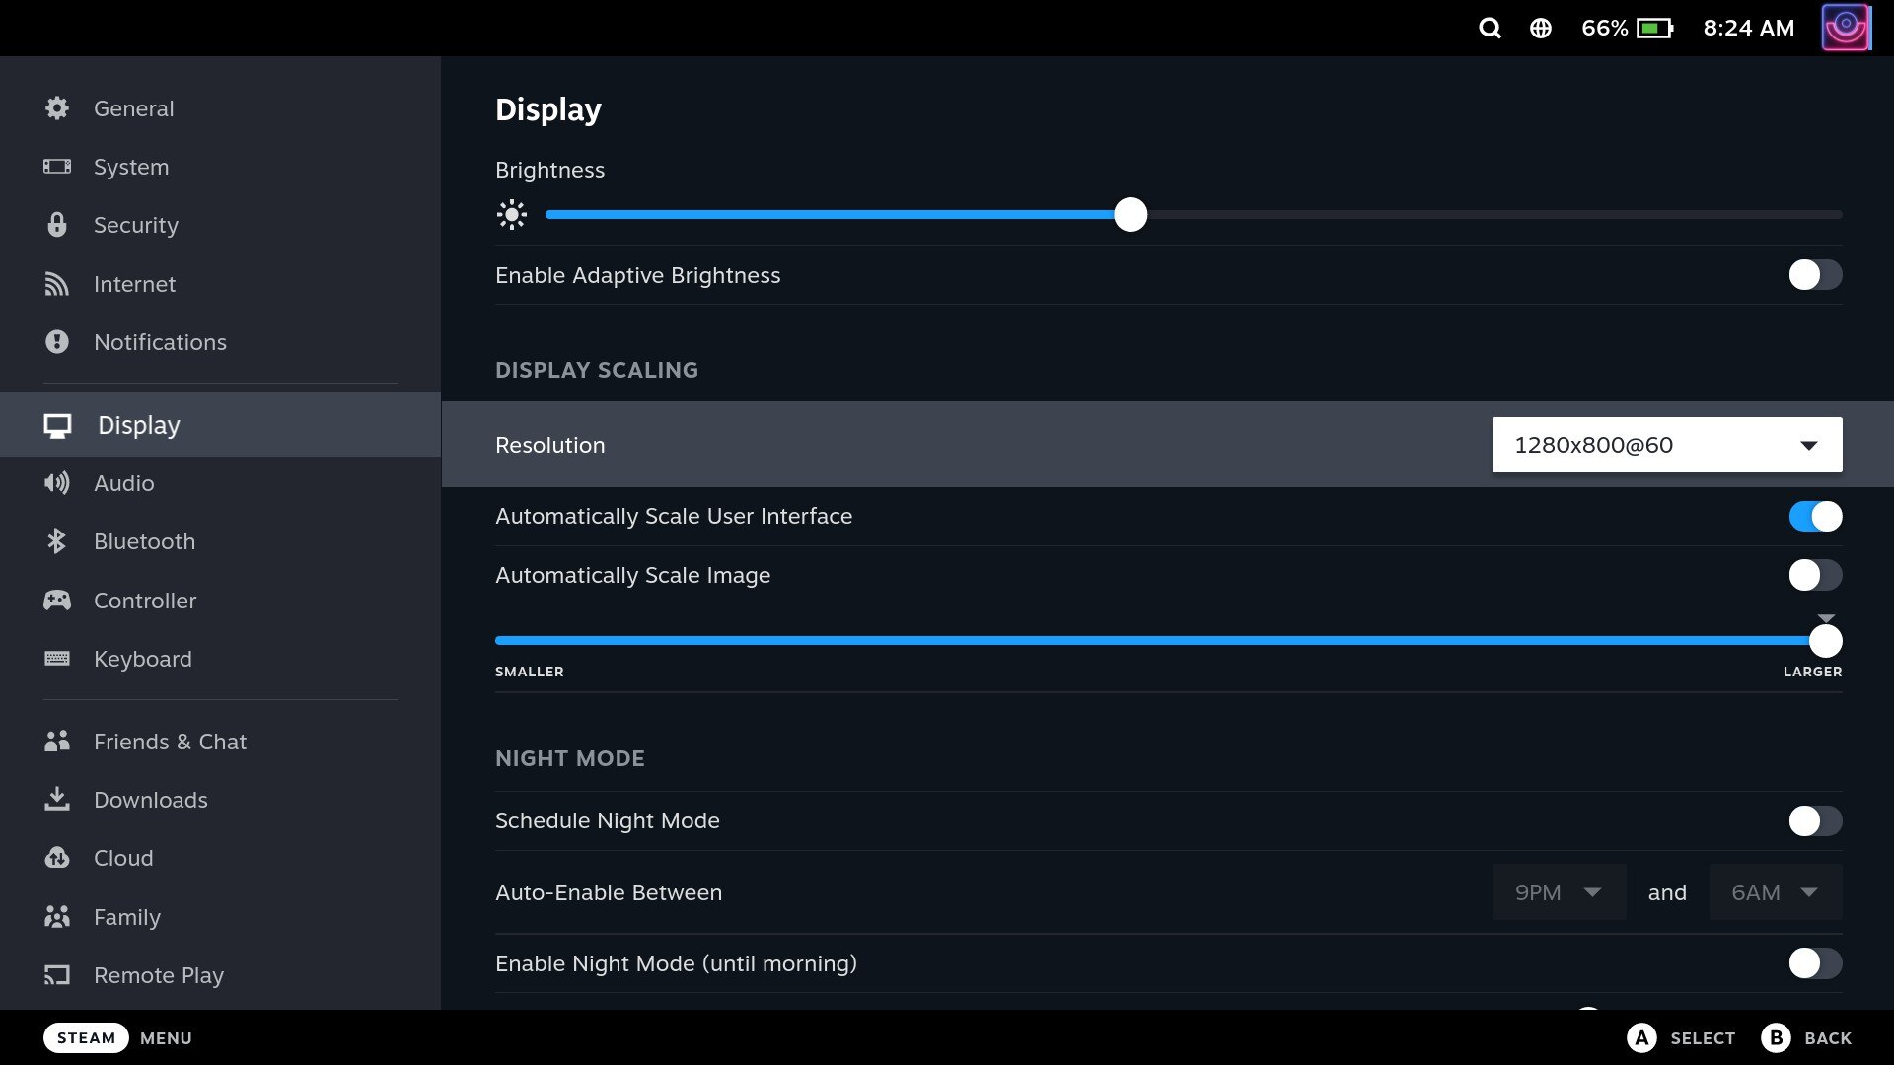Click the STEAM menu button
Image resolution: width=1894 pixels, height=1065 pixels.
pos(86,1038)
